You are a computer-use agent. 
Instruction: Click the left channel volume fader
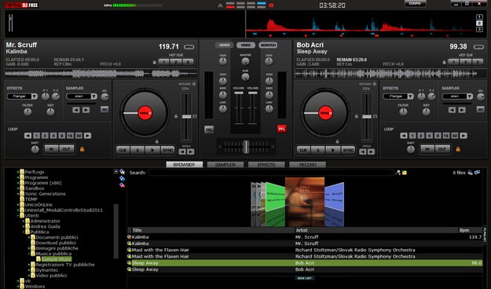239,93
